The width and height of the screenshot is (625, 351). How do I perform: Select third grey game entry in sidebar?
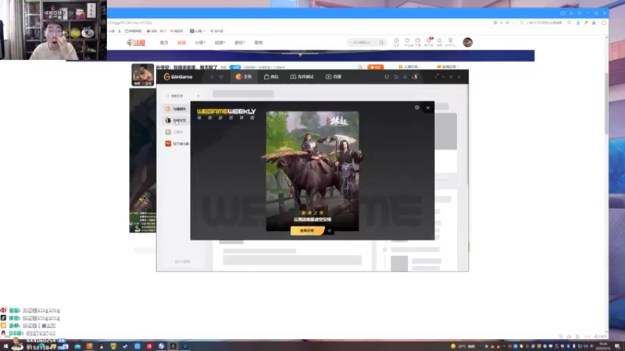(176, 132)
